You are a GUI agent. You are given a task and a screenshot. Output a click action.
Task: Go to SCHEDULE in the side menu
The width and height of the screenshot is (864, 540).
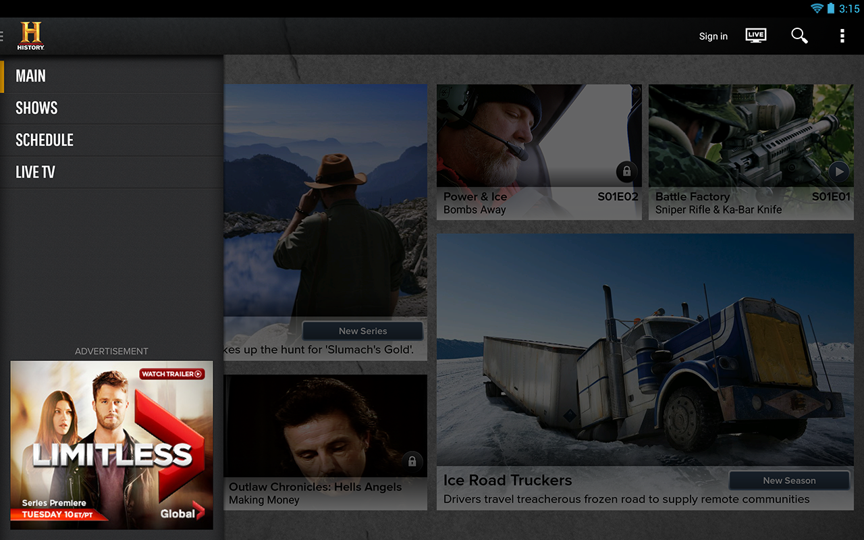[111, 140]
